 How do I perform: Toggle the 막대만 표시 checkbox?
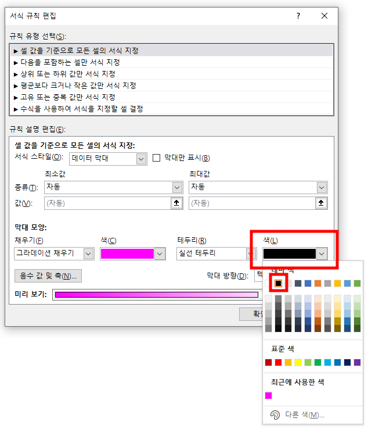click(156, 158)
